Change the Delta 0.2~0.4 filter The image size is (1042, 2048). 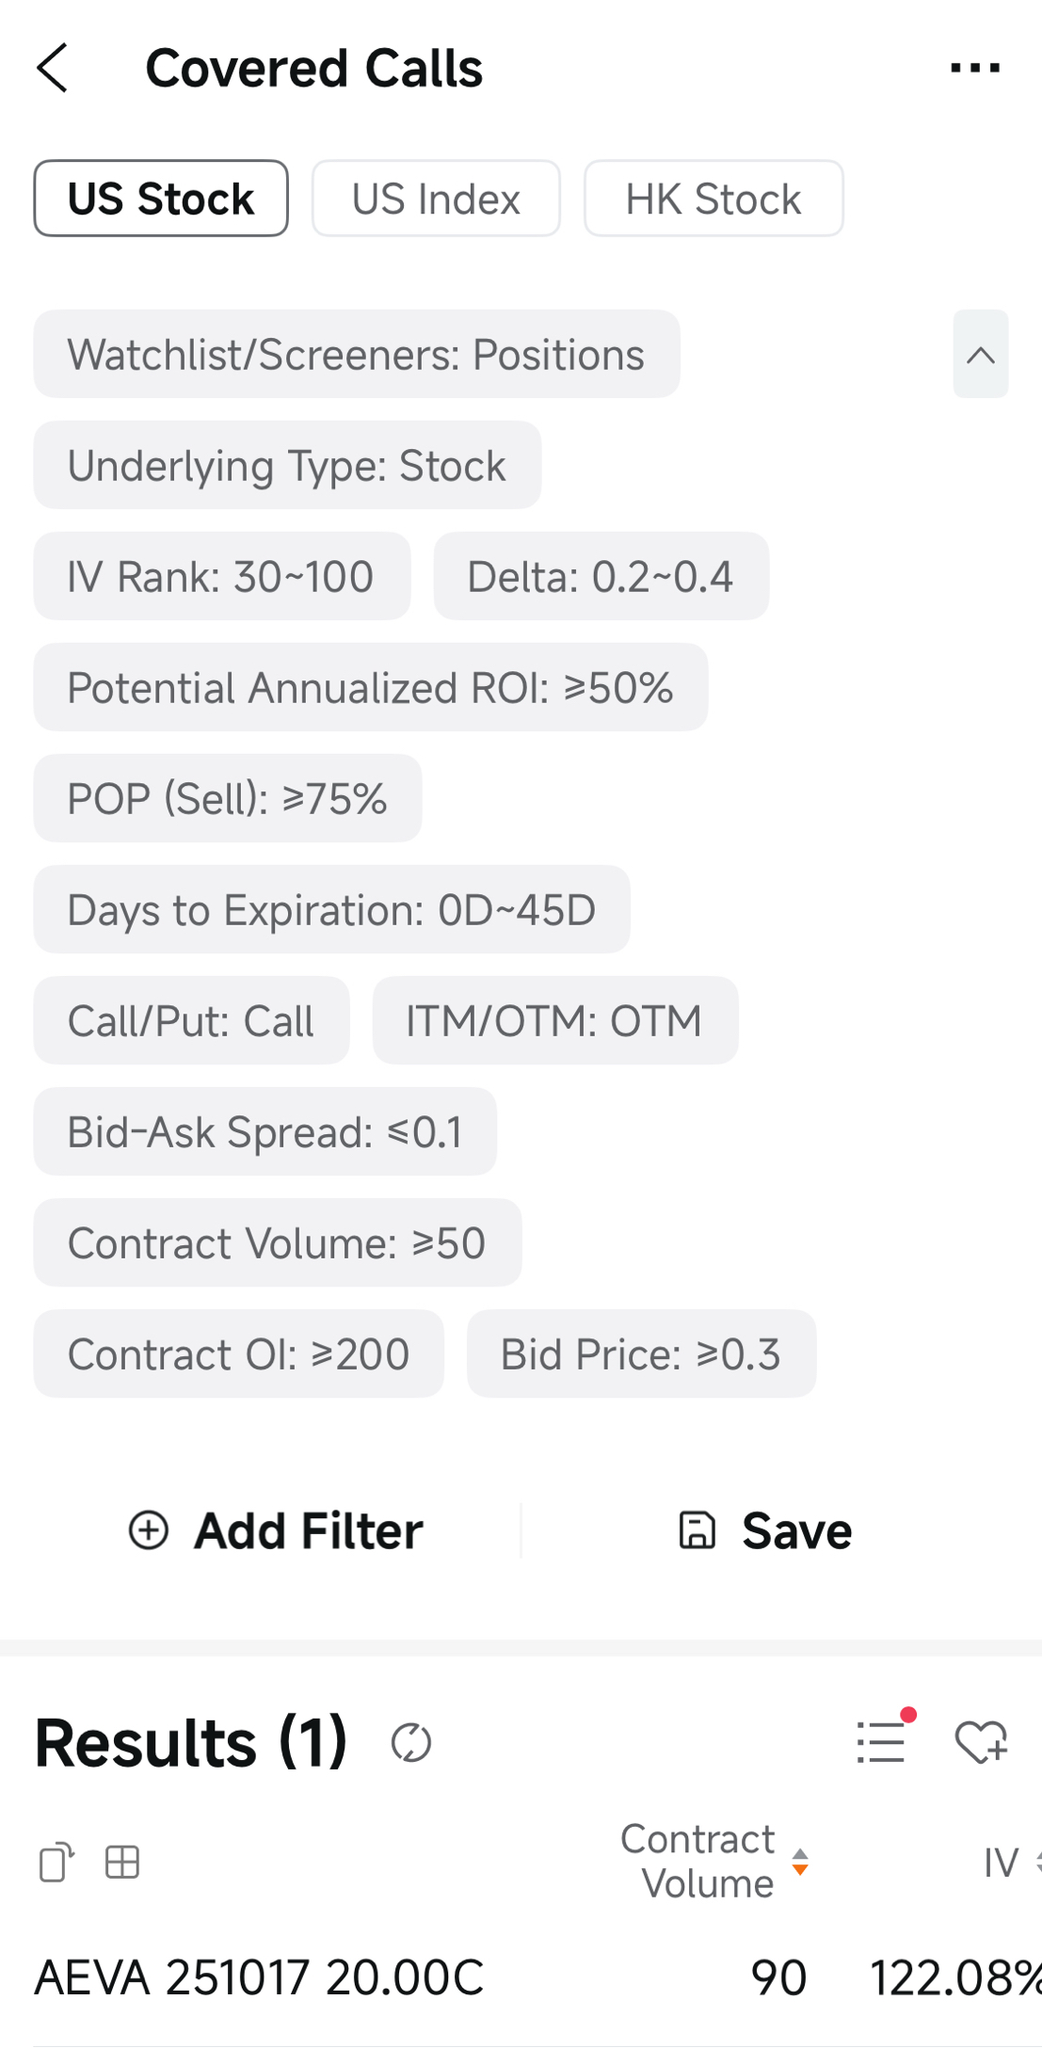point(601,577)
